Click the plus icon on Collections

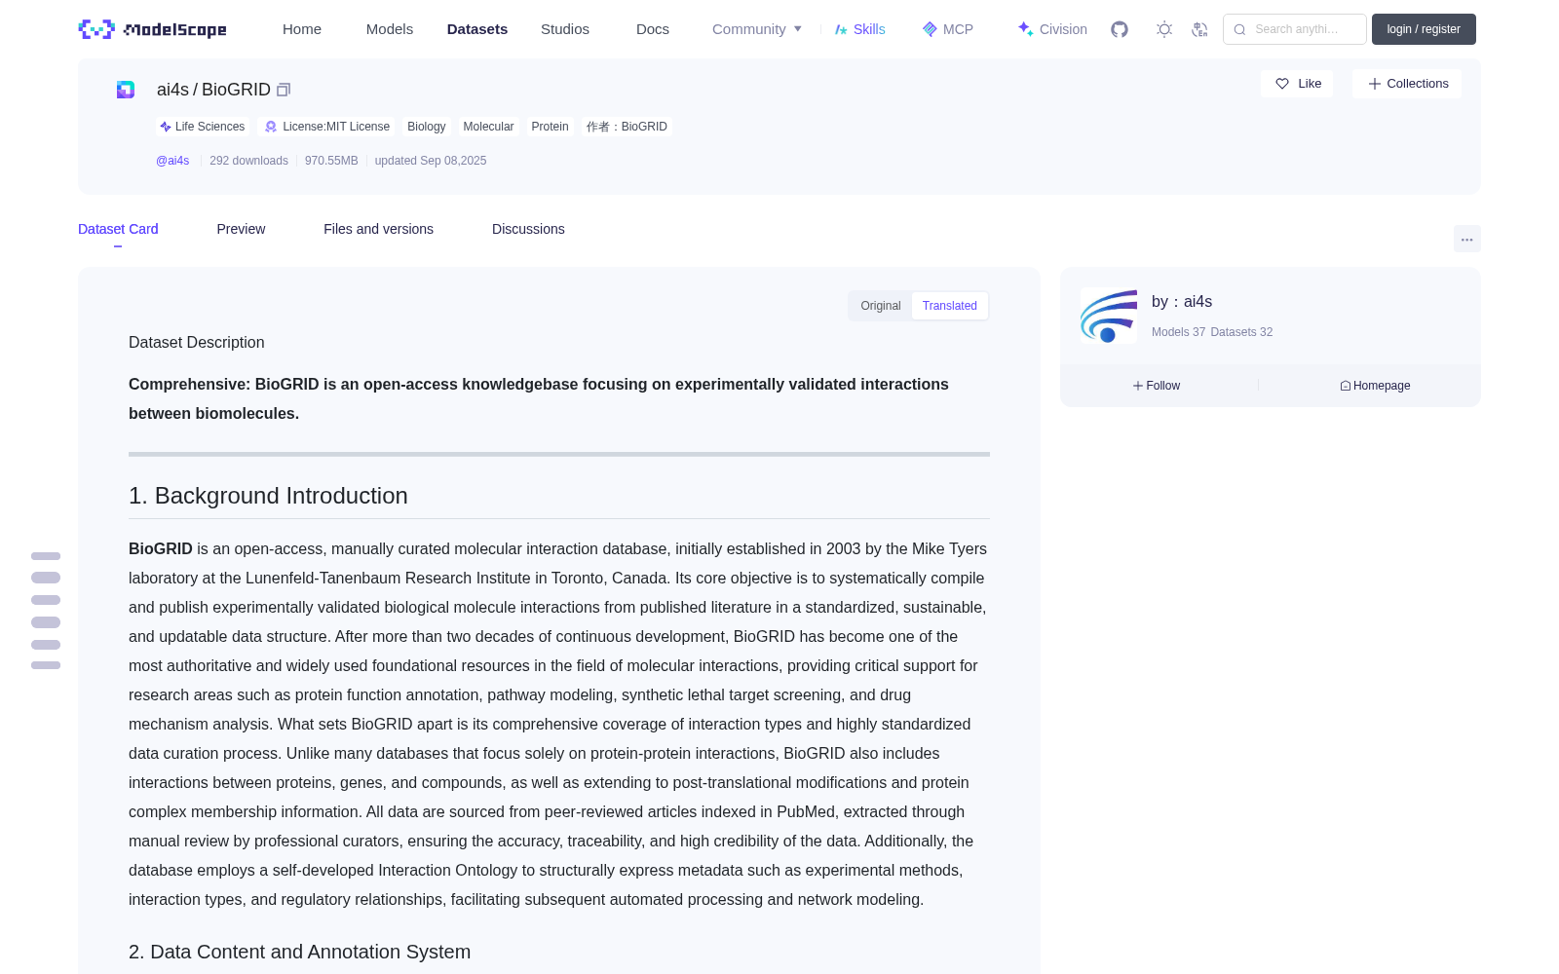click(1375, 84)
